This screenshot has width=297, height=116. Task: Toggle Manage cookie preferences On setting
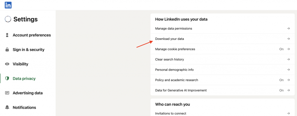click(281, 49)
